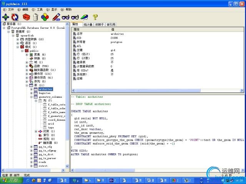Click the roads table icon in tree
The width and height of the screenshot is (246, 184).
pos(36,162)
